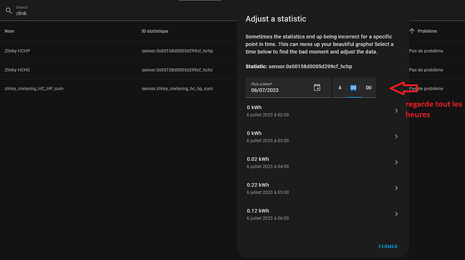Open the 0.12 kWh entry at 06:00
This screenshot has width=465, height=260.
[323, 214]
